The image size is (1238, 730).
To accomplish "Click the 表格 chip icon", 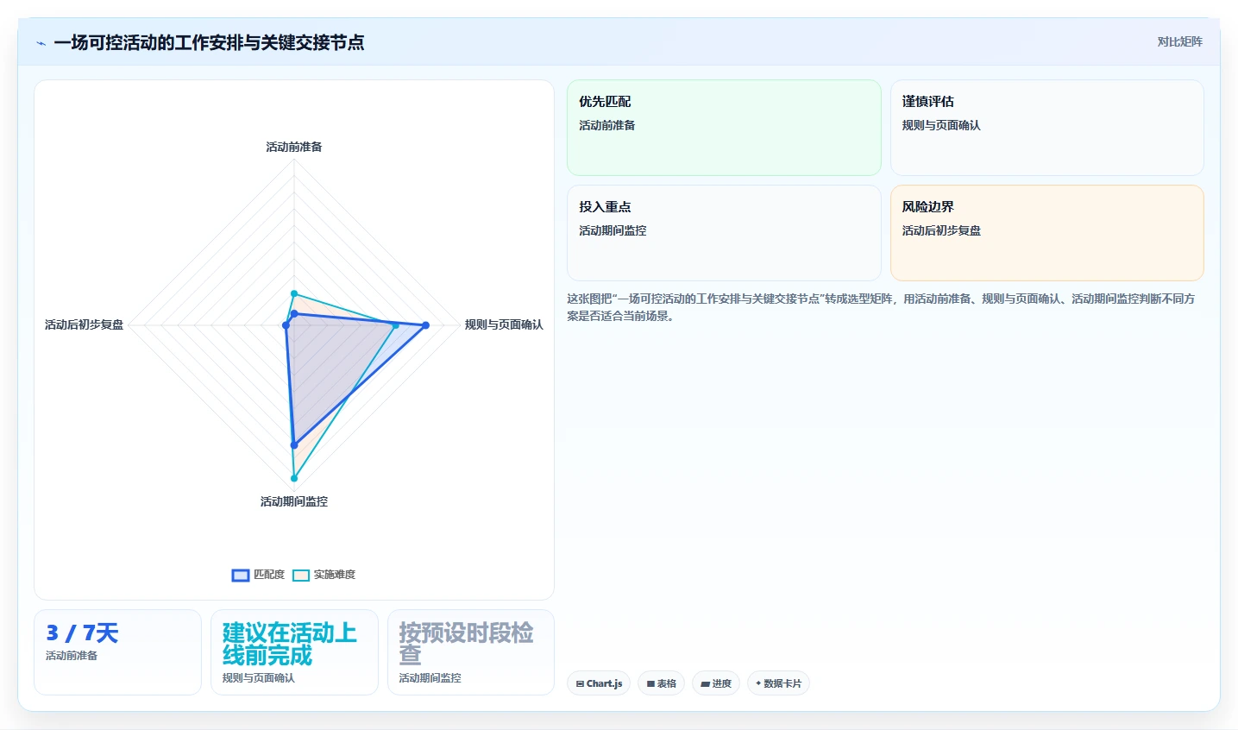I will pyautogui.click(x=650, y=683).
